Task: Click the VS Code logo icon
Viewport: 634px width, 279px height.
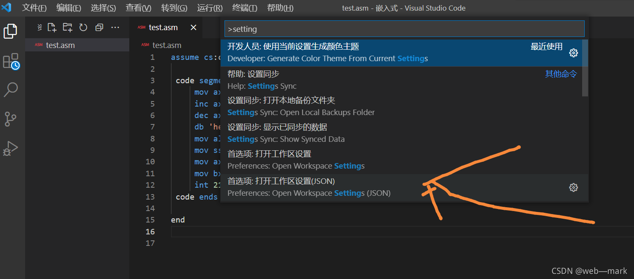Action: (7, 7)
